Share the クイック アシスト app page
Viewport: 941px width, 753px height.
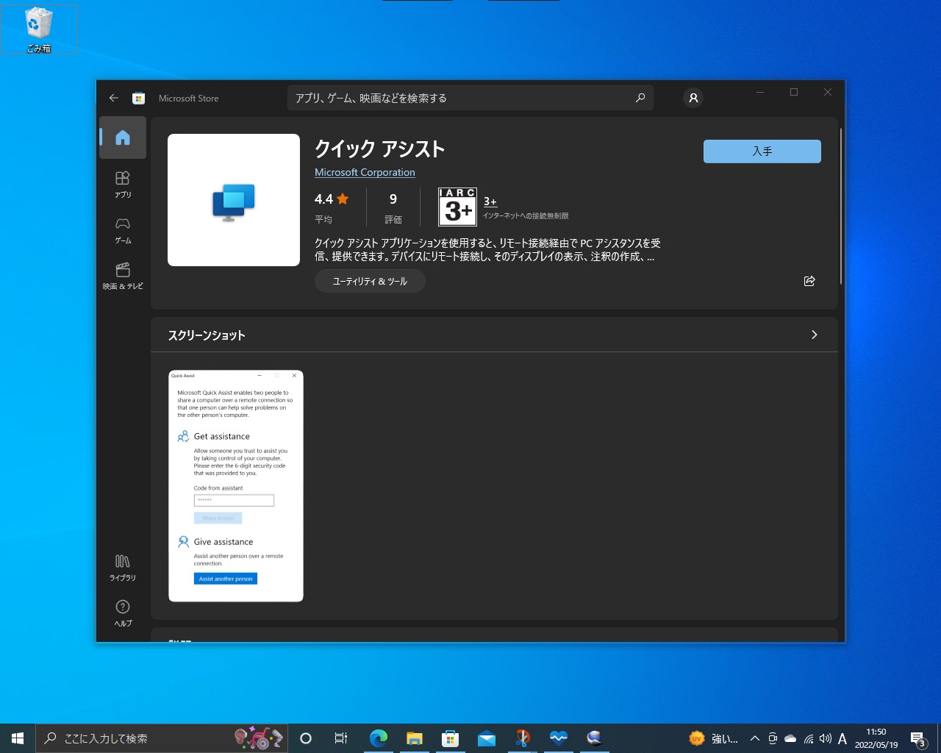(x=809, y=281)
